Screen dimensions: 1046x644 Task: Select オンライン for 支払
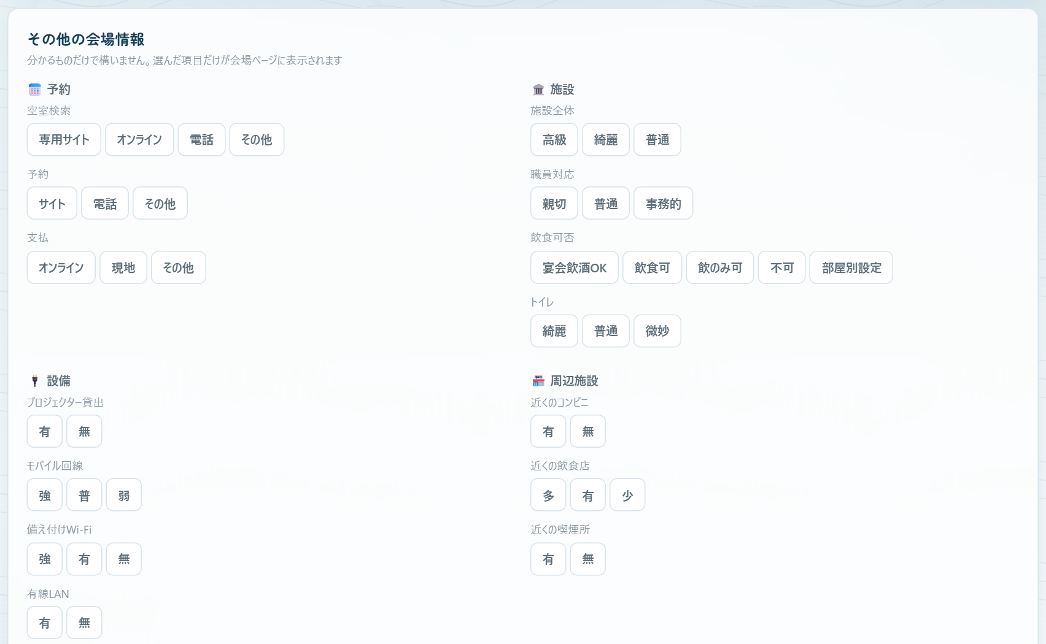[61, 267]
